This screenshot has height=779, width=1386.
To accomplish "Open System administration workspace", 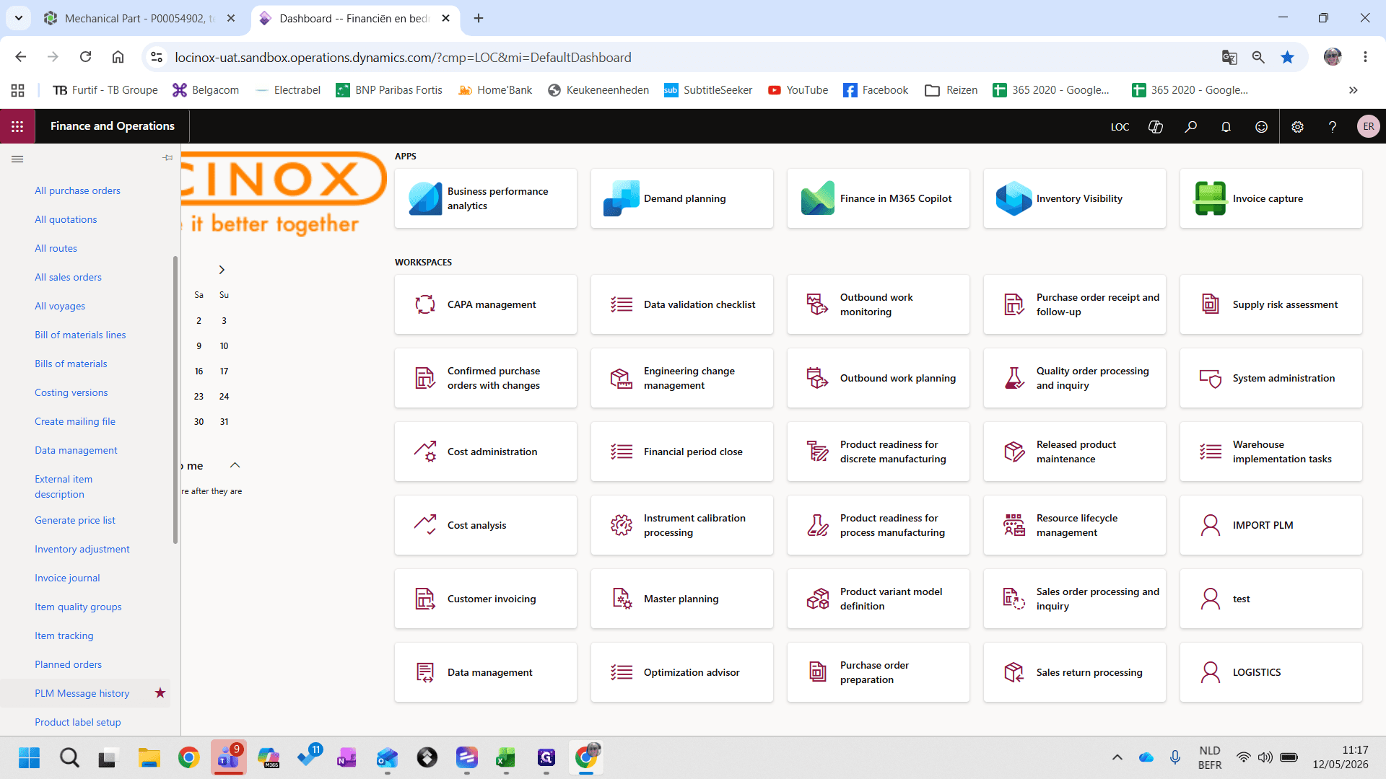I will (1271, 378).
